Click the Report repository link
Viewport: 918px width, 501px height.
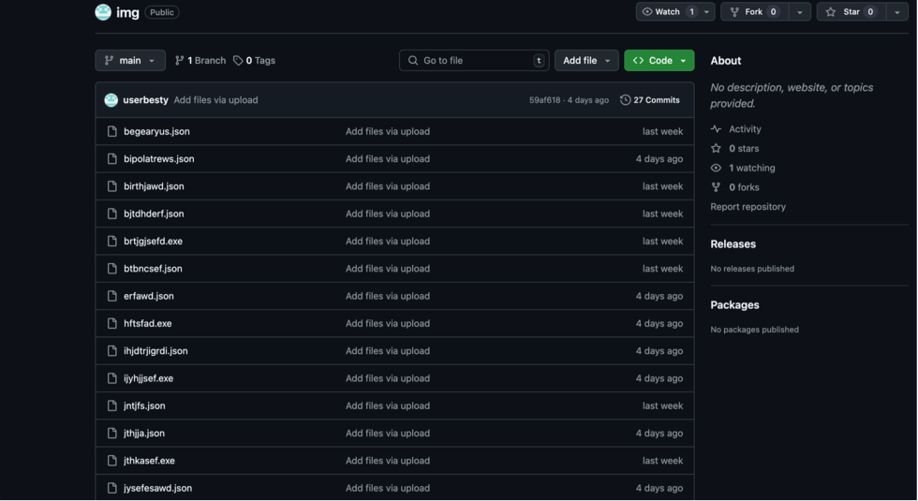pyautogui.click(x=748, y=207)
